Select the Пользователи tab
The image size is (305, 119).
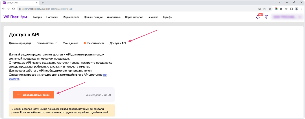pos(47,43)
